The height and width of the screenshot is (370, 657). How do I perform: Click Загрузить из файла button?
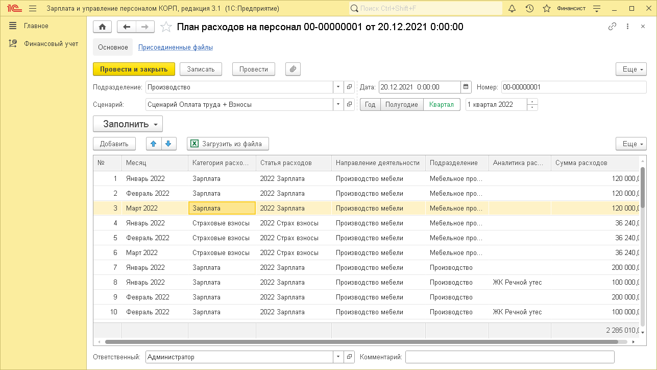[x=228, y=144]
